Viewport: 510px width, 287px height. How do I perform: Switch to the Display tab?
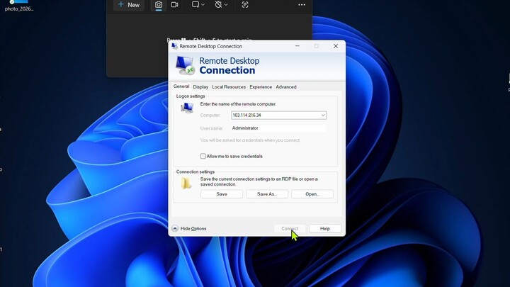[x=200, y=87]
